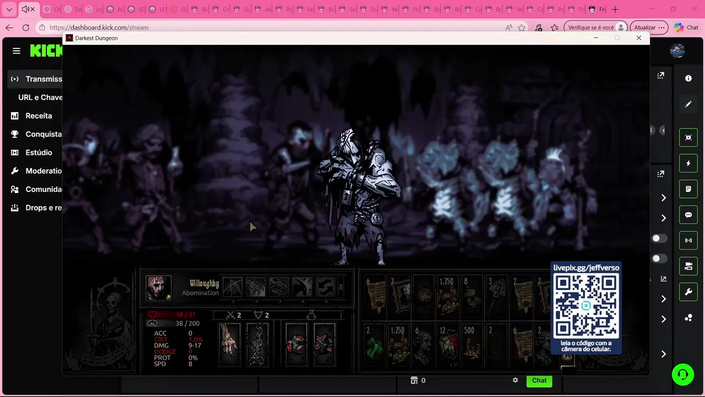The image size is (705, 397).
Task: Open the settings gear beside Chat button
Action: (516, 380)
